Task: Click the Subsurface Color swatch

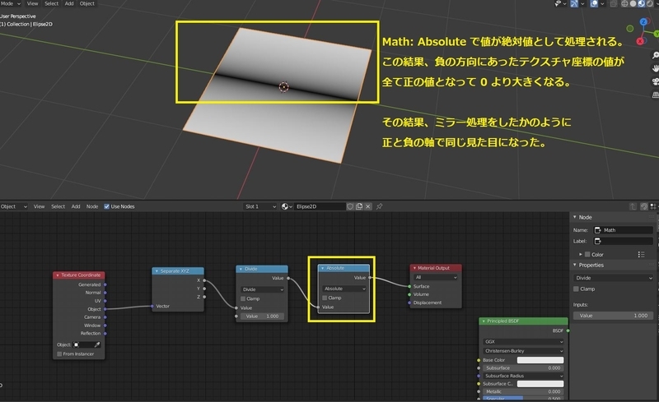Action: (540, 384)
